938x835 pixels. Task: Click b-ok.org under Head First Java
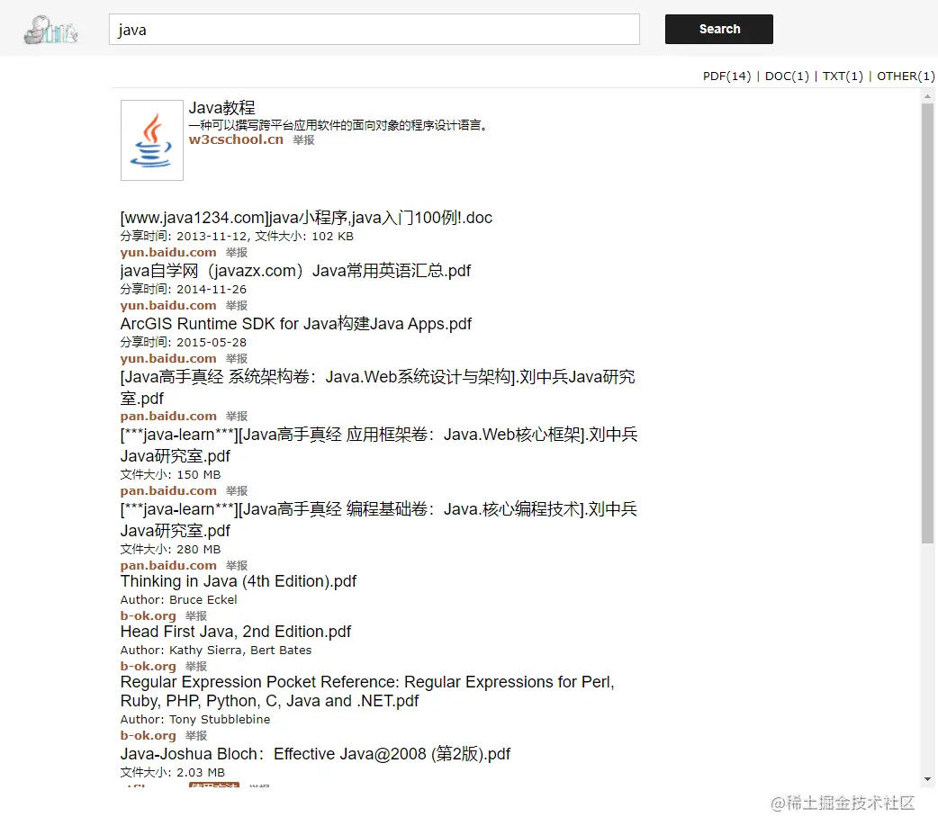point(148,667)
